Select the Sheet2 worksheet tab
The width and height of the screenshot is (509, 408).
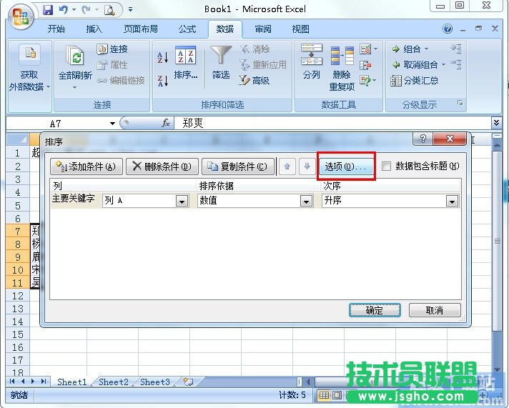[x=114, y=382]
